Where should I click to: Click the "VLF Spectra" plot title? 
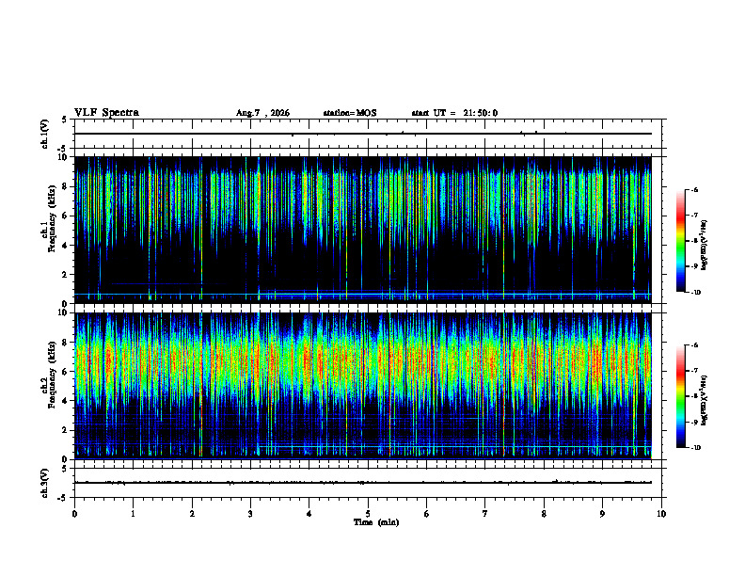coord(106,113)
